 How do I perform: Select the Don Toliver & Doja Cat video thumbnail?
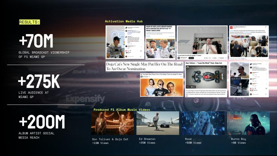click(x=113, y=123)
